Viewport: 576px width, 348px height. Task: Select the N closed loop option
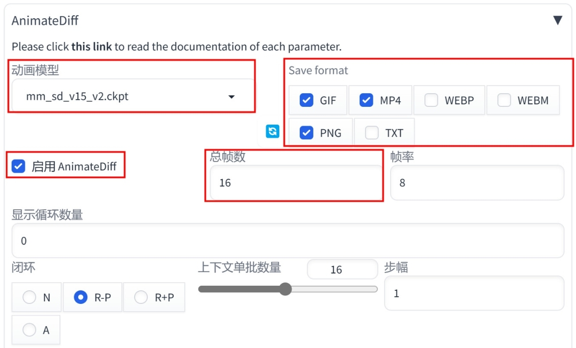(x=29, y=297)
